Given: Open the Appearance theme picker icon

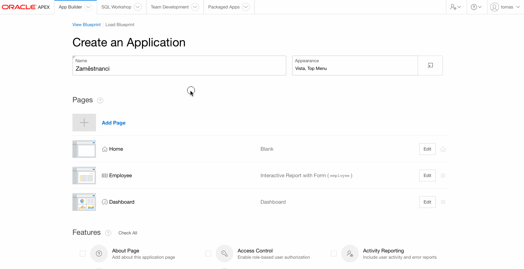Looking at the screenshot, I should [x=430, y=66].
